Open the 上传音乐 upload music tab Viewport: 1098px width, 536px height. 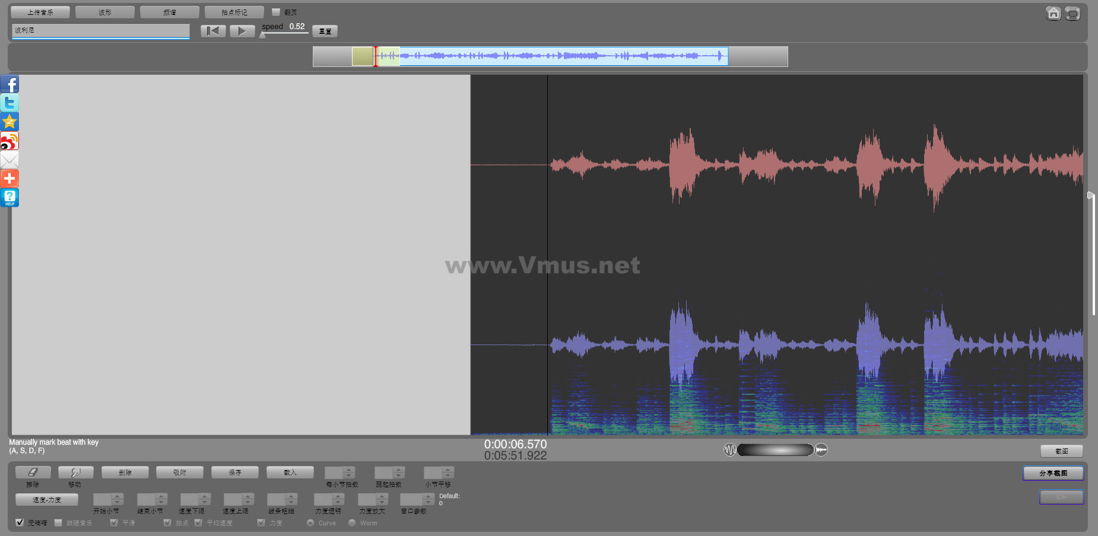(40, 12)
